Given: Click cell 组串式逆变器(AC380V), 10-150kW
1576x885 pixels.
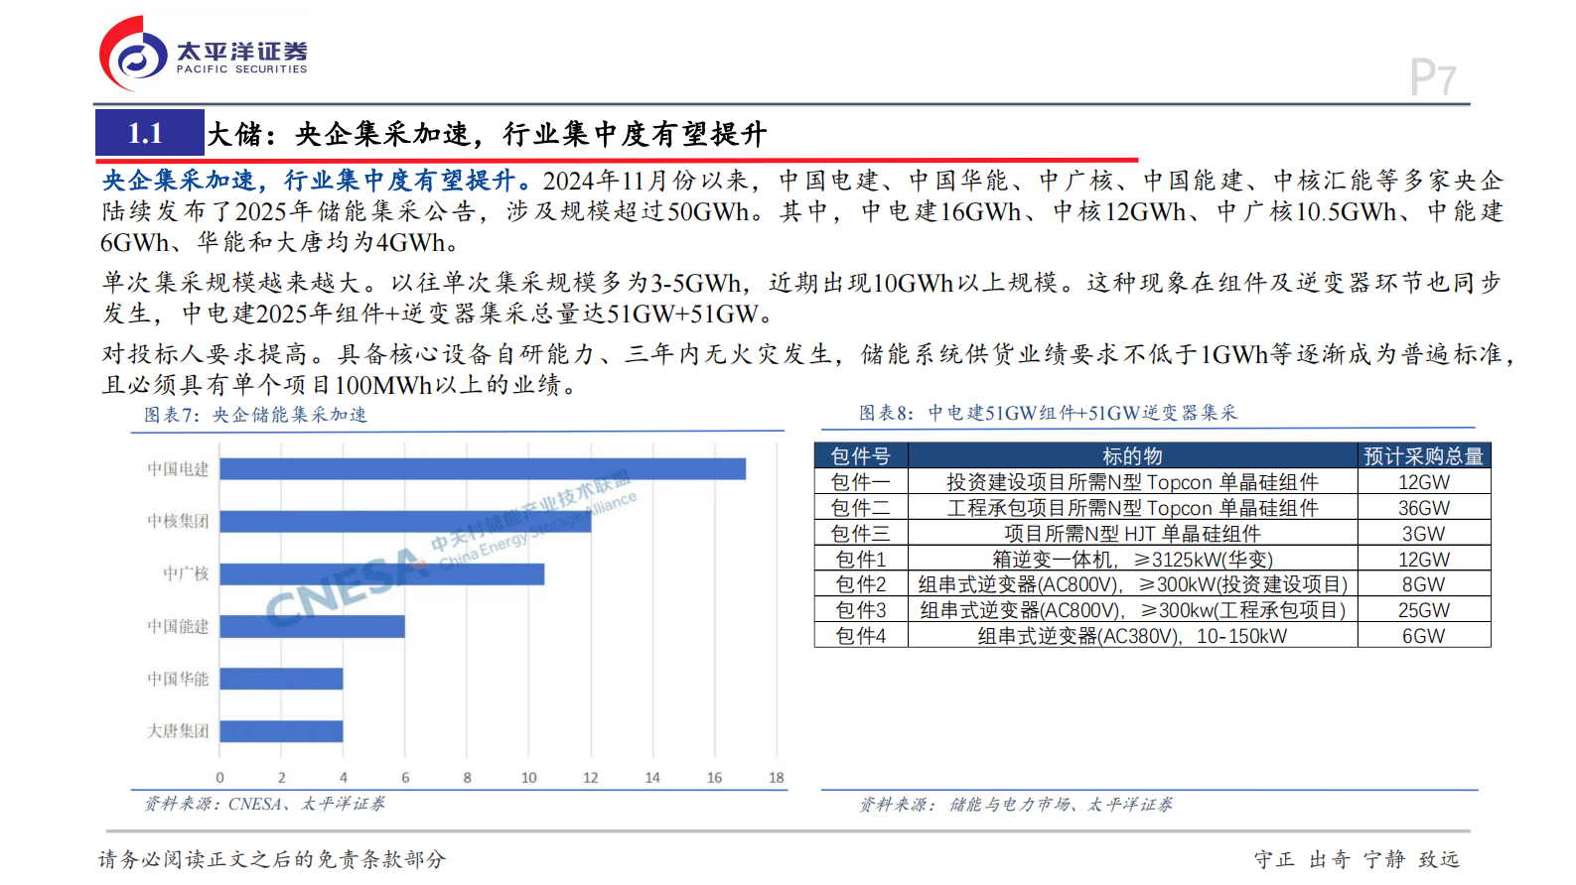Looking at the screenshot, I should pyautogui.click(x=1132, y=636).
